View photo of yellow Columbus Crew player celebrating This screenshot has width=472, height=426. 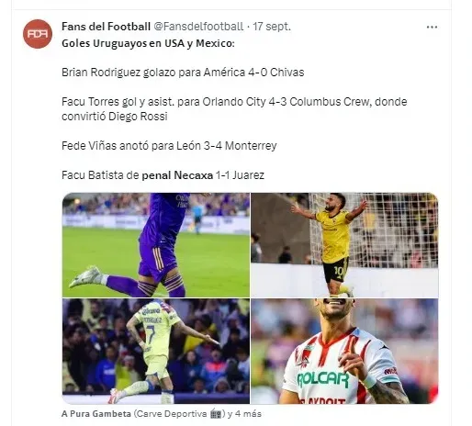pos(344,245)
